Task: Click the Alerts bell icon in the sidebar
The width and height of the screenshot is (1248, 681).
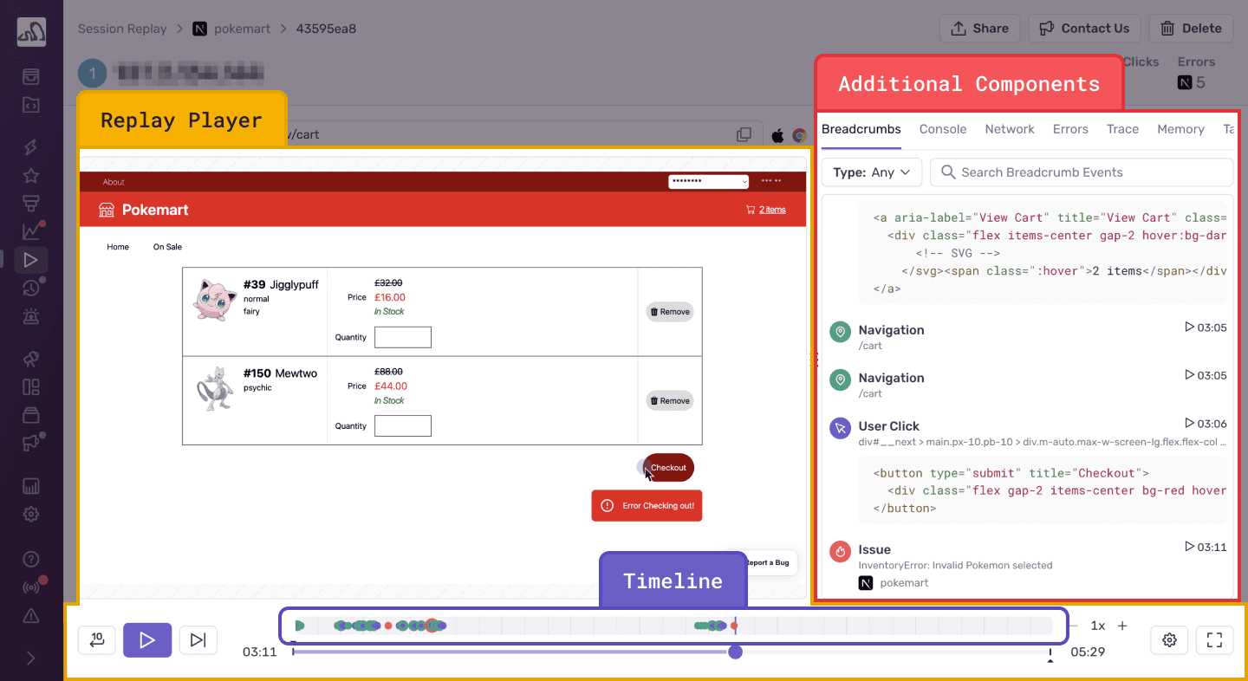Action: click(31, 315)
